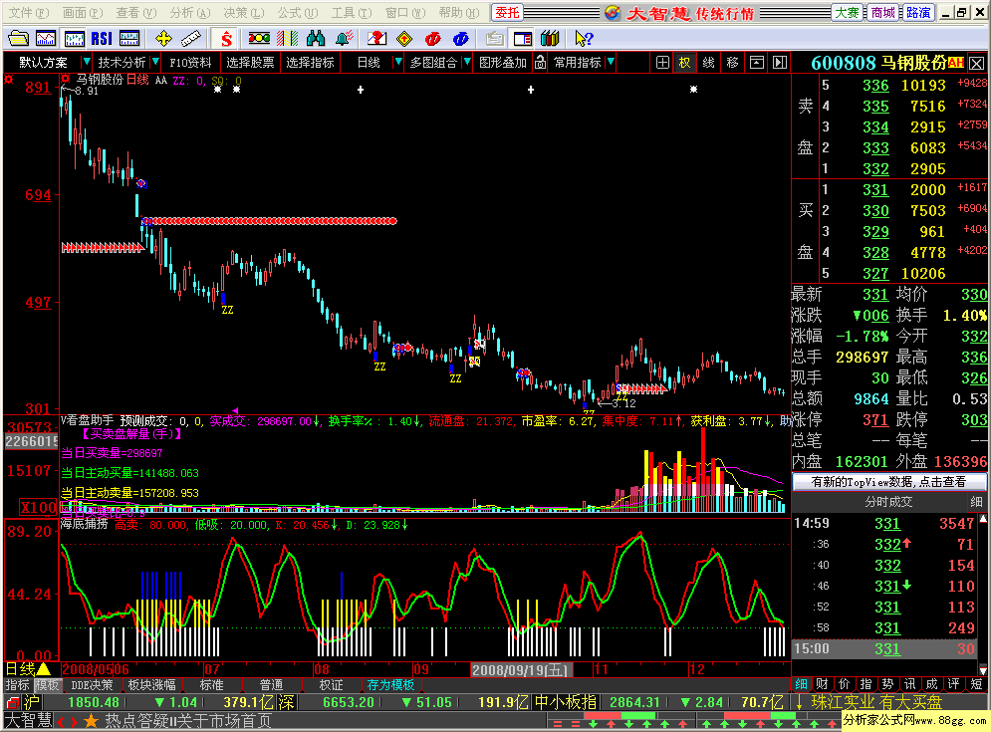Click the red circular phi icon
The height and width of the screenshot is (732, 991).
(433, 39)
